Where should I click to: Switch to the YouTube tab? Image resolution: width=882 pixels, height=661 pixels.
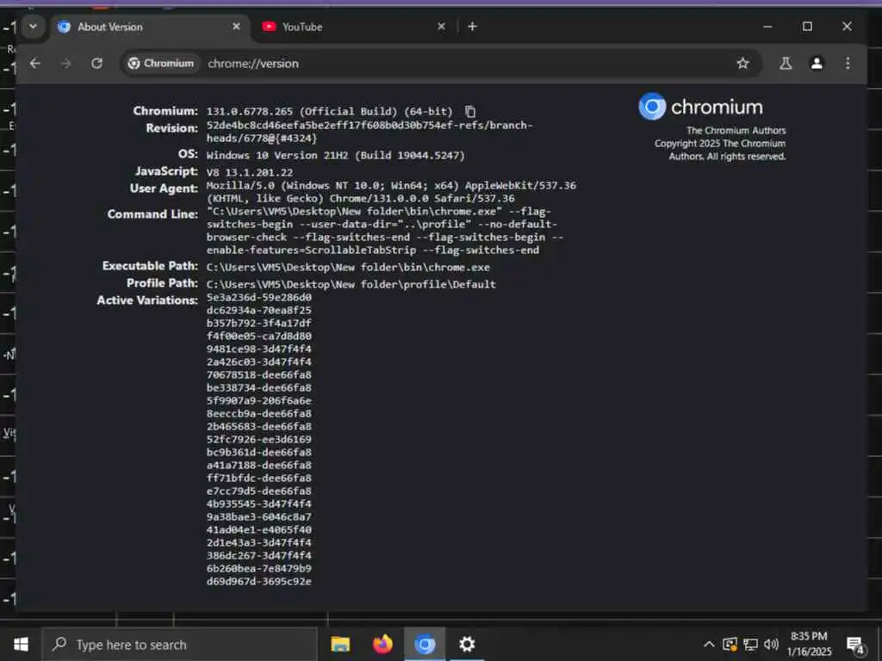354,27
